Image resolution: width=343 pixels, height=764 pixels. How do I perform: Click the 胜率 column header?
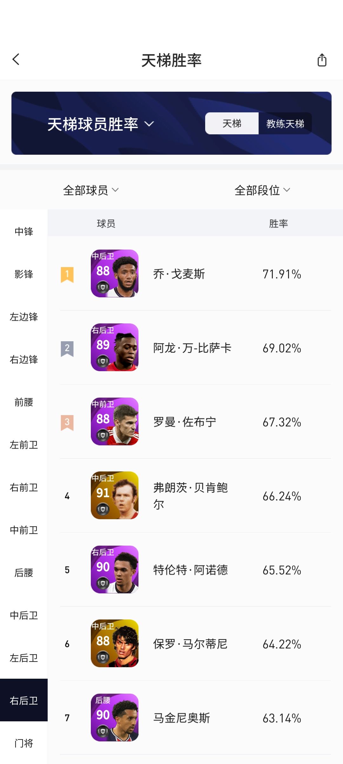click(278, 223)
